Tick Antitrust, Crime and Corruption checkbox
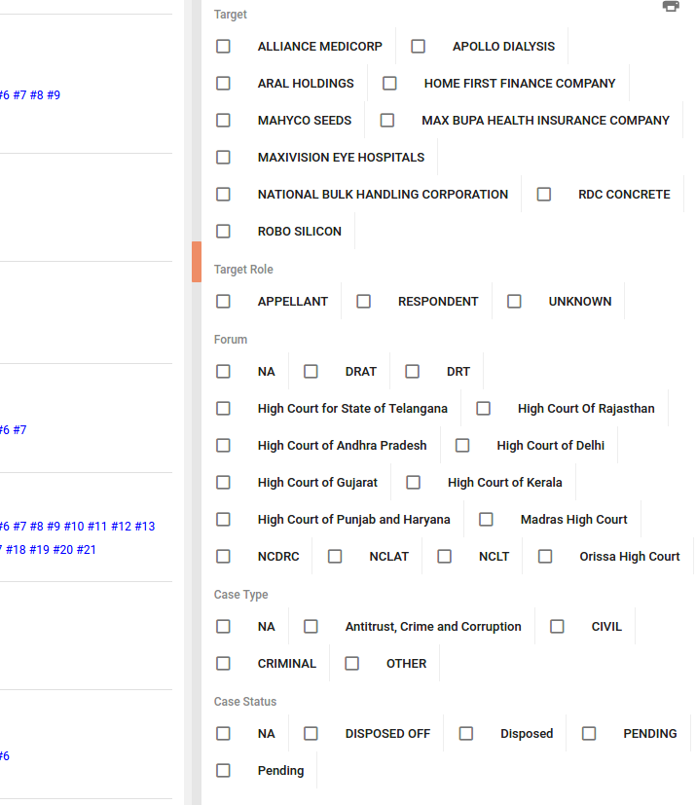696x805 pixels. 311,626
